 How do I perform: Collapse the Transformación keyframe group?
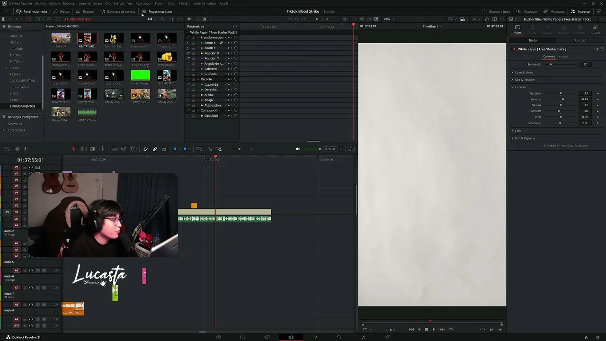tap(198, 38)
